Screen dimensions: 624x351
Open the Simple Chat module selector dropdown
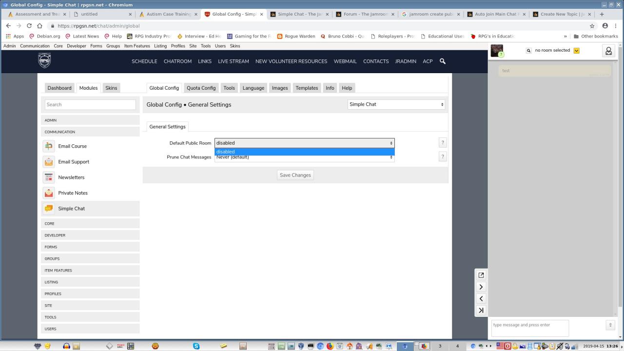click(396, 104)
